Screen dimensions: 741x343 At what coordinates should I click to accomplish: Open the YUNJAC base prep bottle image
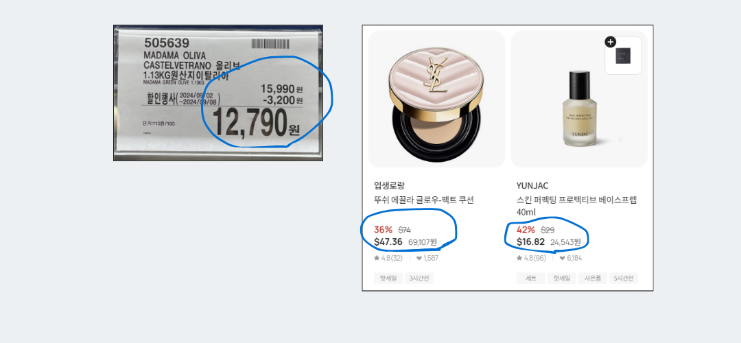point(579,99)
